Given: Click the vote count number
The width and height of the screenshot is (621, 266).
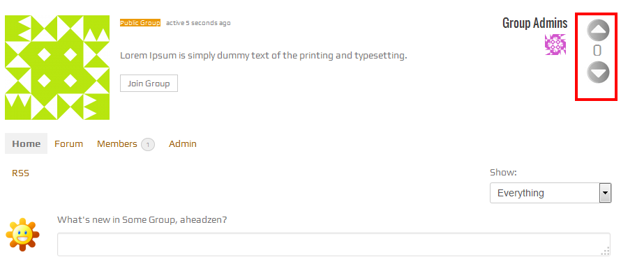Looking at the screenshot, I should click(x=597, y=51).
